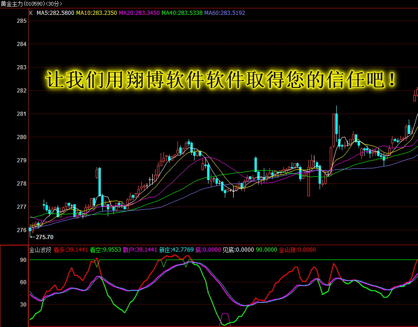Click price axis label 283

coord(21,67)
